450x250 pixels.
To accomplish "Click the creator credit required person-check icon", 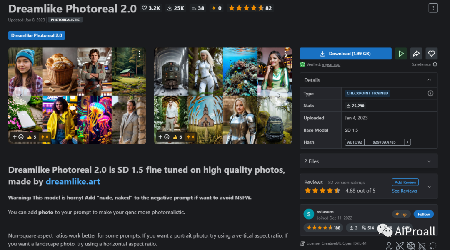I will click(389, 245).
